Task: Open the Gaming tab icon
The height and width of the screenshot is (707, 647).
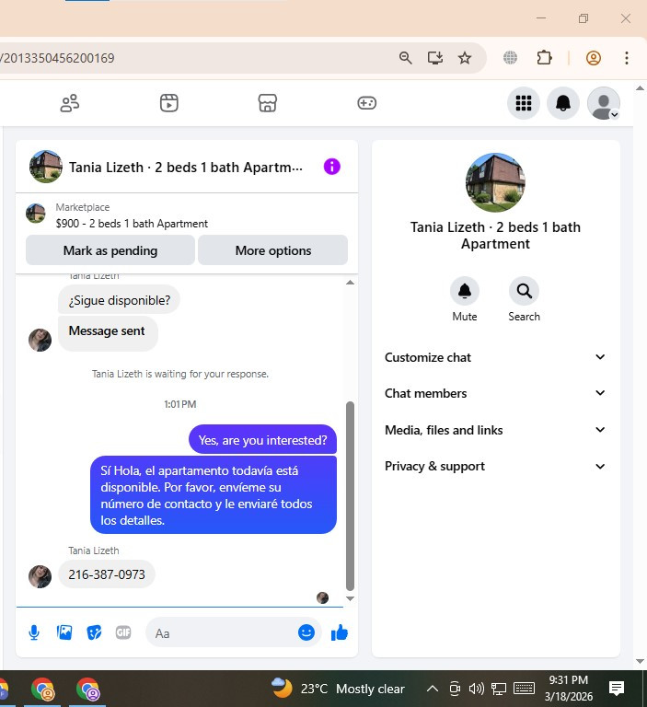Action: point(366,103)
